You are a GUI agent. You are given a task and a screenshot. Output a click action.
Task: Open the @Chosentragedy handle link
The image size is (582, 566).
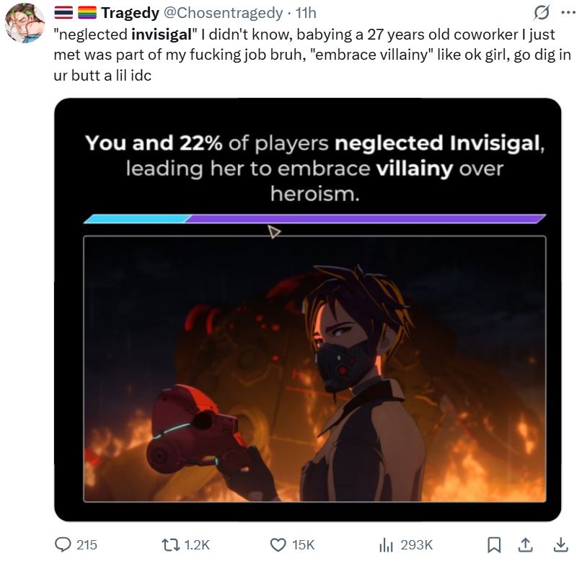223,13
